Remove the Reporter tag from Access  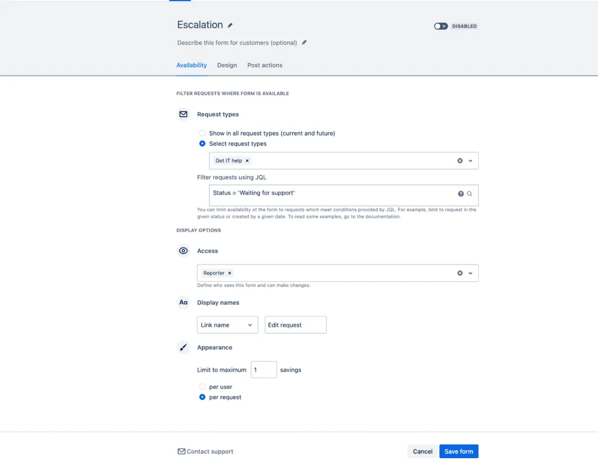coord(229,273)
